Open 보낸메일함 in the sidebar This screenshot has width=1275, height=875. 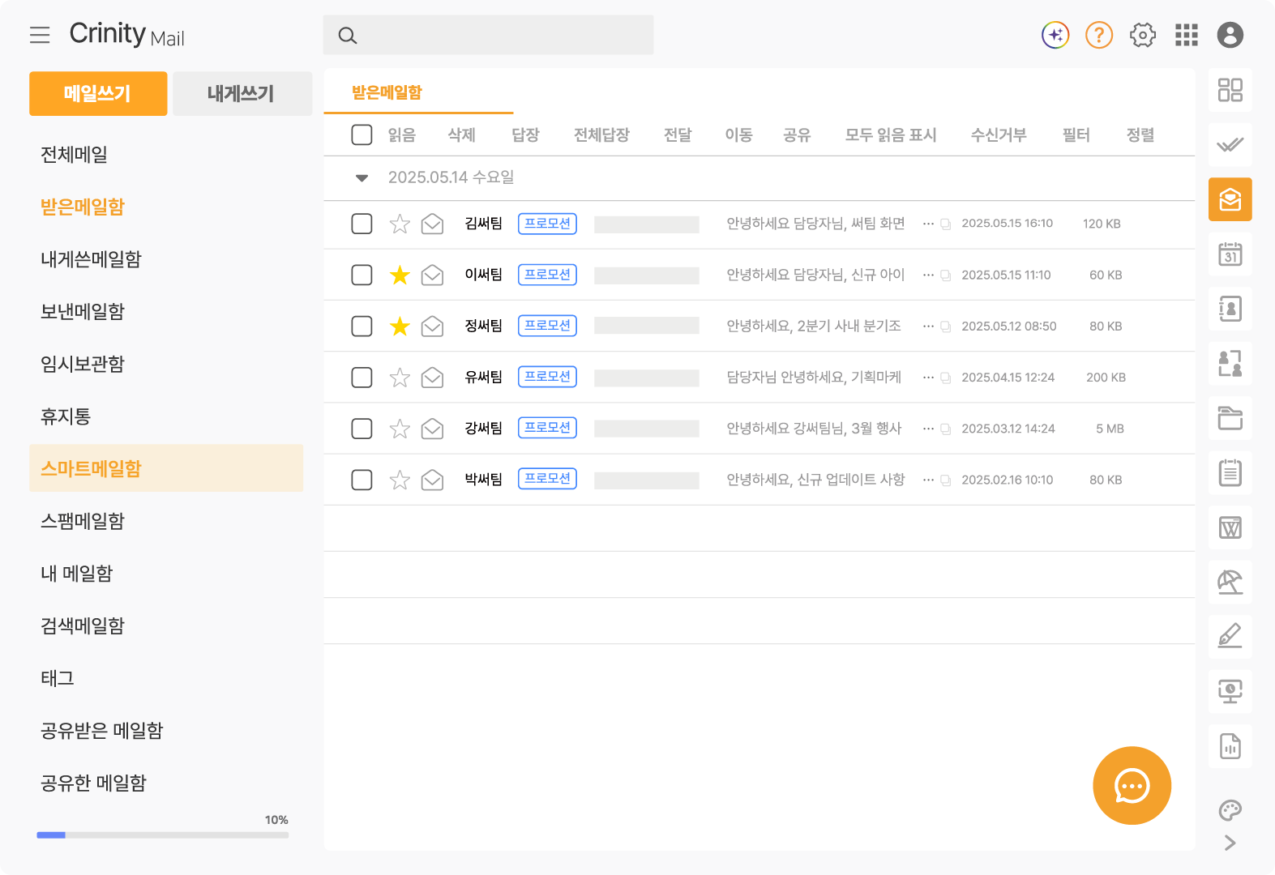(x=83, y=312)
